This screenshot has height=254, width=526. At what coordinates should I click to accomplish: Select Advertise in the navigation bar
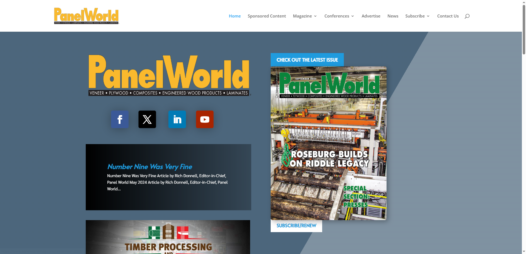pyautogui.click(x=371, y=16)
